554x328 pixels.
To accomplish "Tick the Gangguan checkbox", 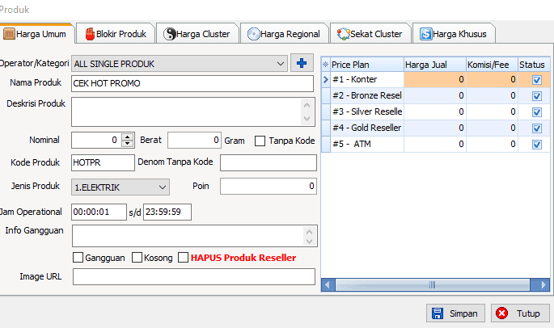I will point(78,258).
